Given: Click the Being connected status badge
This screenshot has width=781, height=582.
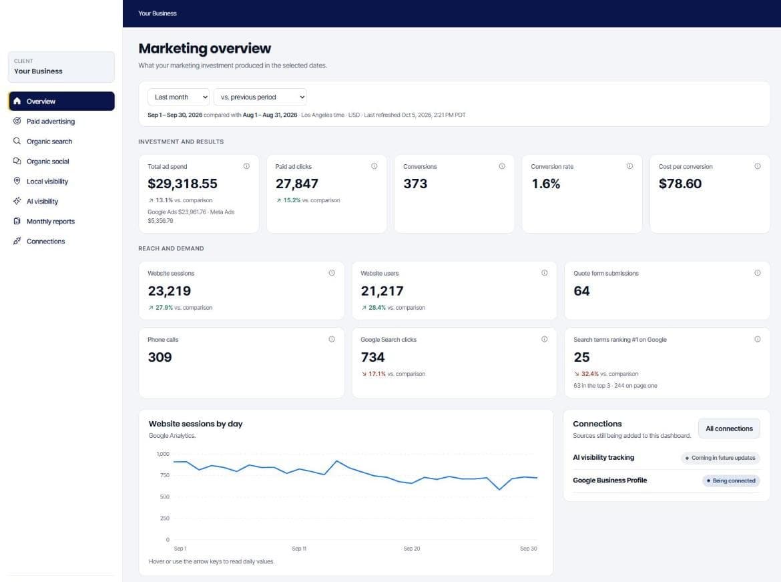Looking at the screenshot, I should coord(731,481).
